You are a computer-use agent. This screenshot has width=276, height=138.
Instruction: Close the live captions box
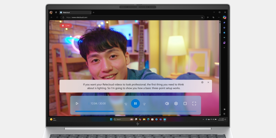tap(208, 82)
